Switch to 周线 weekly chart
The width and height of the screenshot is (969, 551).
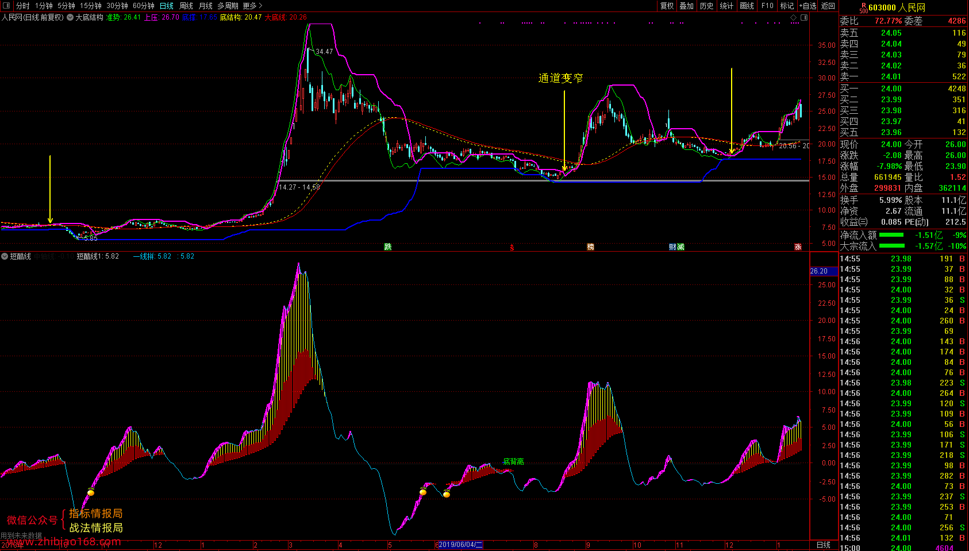[186, 6]
